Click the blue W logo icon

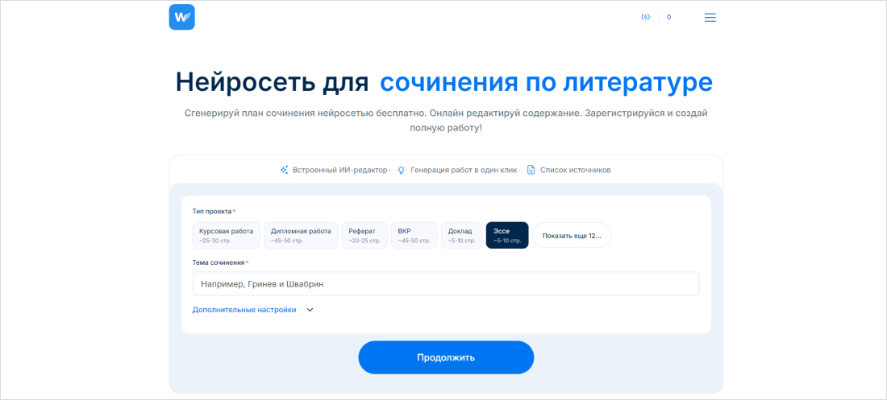181,17
